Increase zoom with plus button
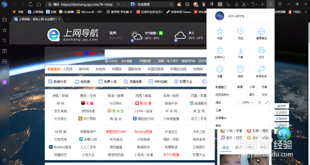 (252, 102)
